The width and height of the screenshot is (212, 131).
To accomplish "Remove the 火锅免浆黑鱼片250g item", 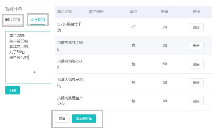I will (196, 101).
